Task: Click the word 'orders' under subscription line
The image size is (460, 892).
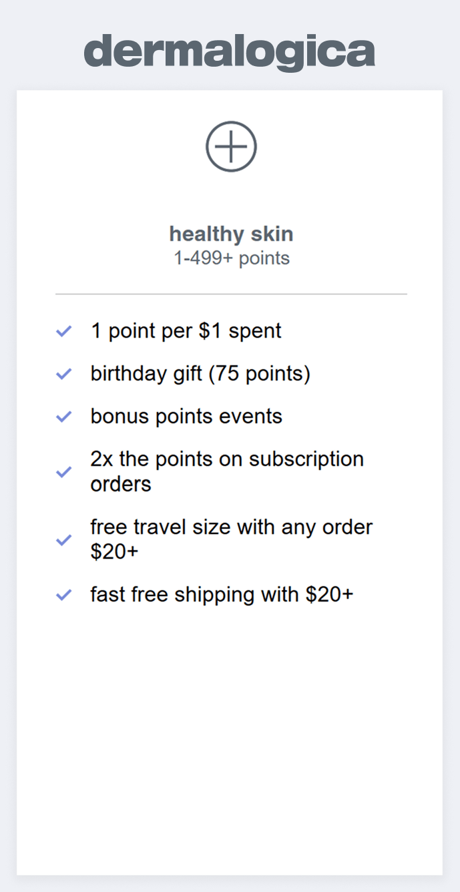Action: tap(121, 484)
